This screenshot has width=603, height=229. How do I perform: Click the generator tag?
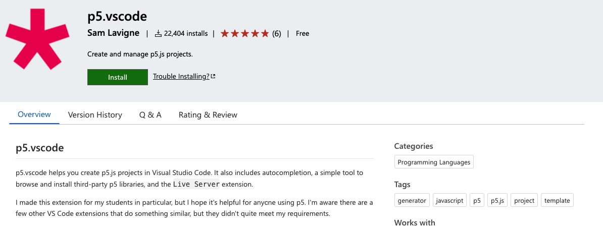click(x=412, y=200)
